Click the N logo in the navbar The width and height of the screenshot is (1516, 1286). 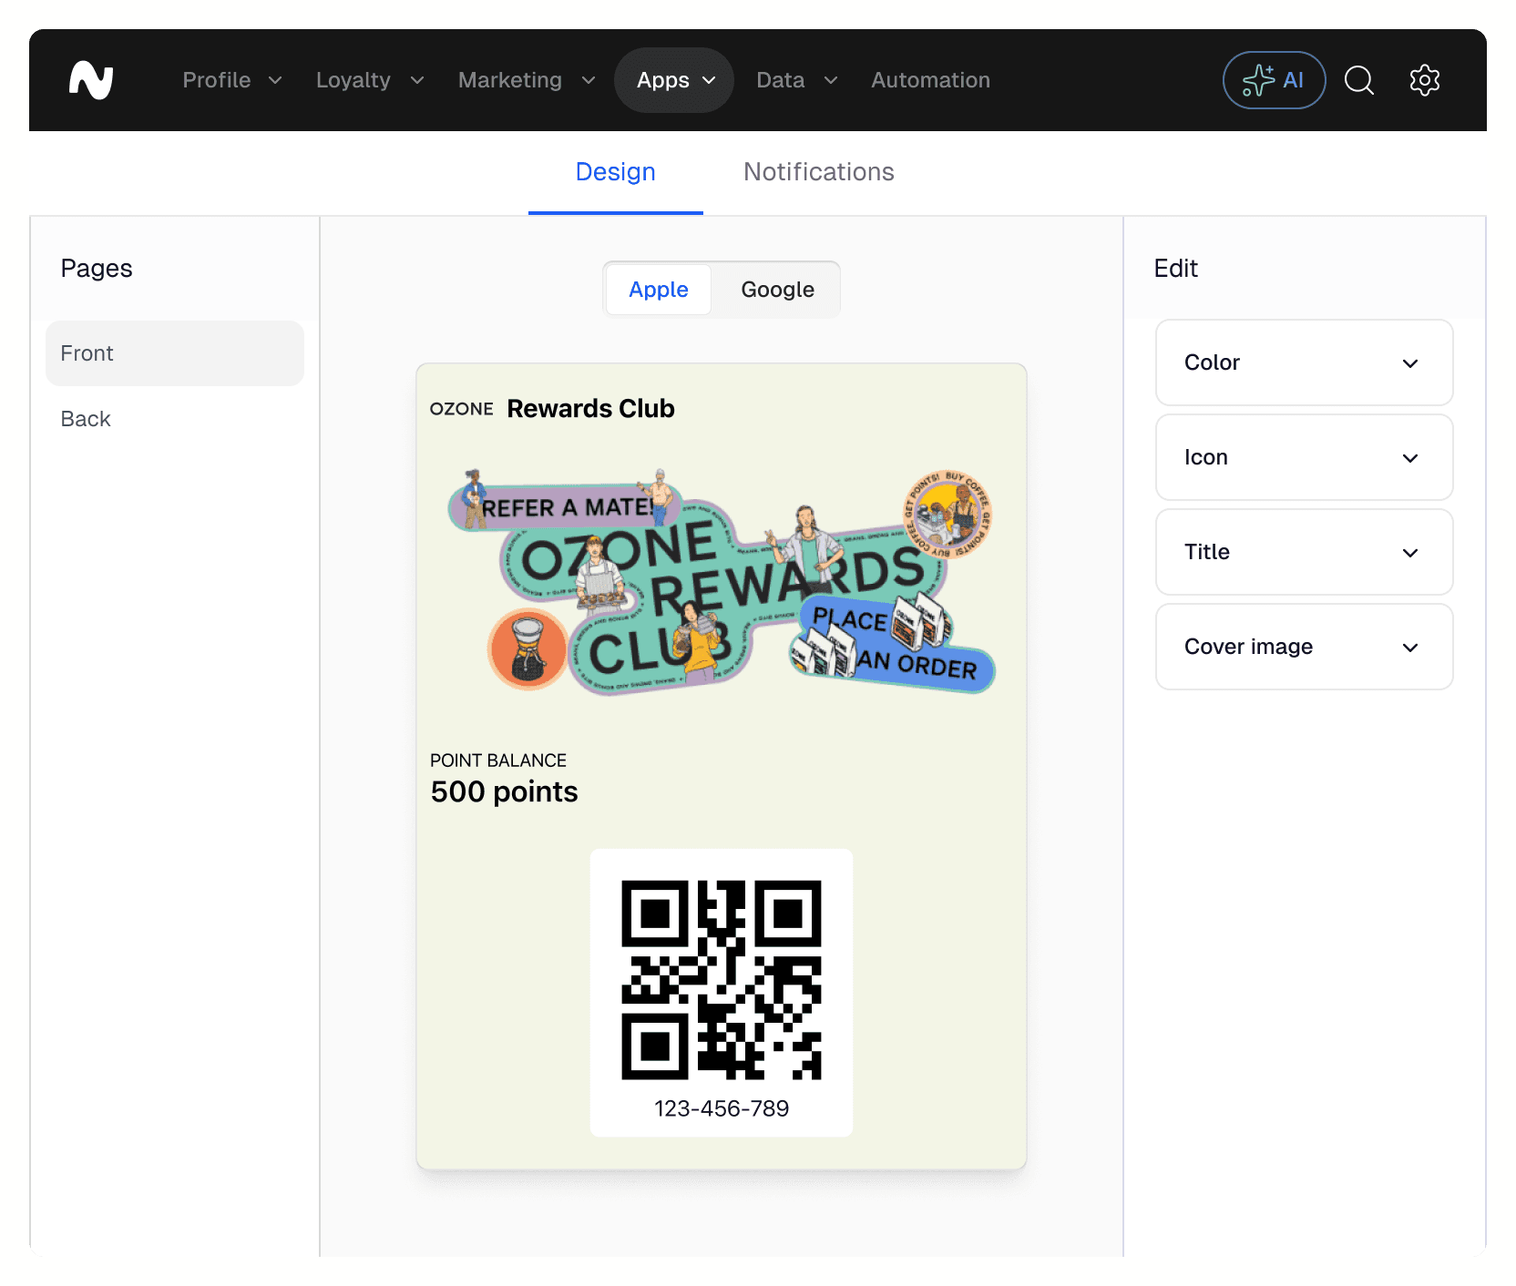coord(91,80)
